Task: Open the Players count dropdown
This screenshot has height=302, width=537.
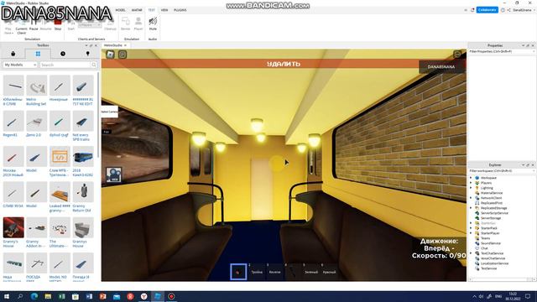Action: (x=90, y=25)
